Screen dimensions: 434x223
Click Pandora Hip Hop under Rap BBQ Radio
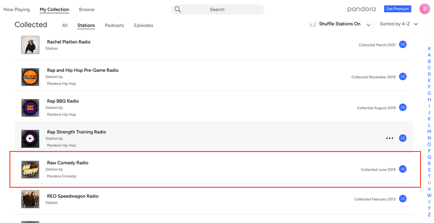[x=61, y=115]
